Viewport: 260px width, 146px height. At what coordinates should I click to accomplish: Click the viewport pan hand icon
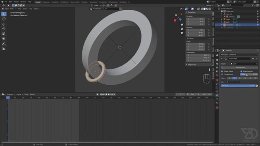(182, 29)
